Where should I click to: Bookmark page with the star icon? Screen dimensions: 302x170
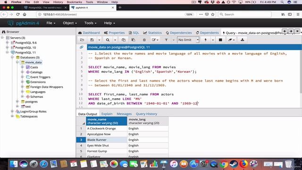(213, 15)
